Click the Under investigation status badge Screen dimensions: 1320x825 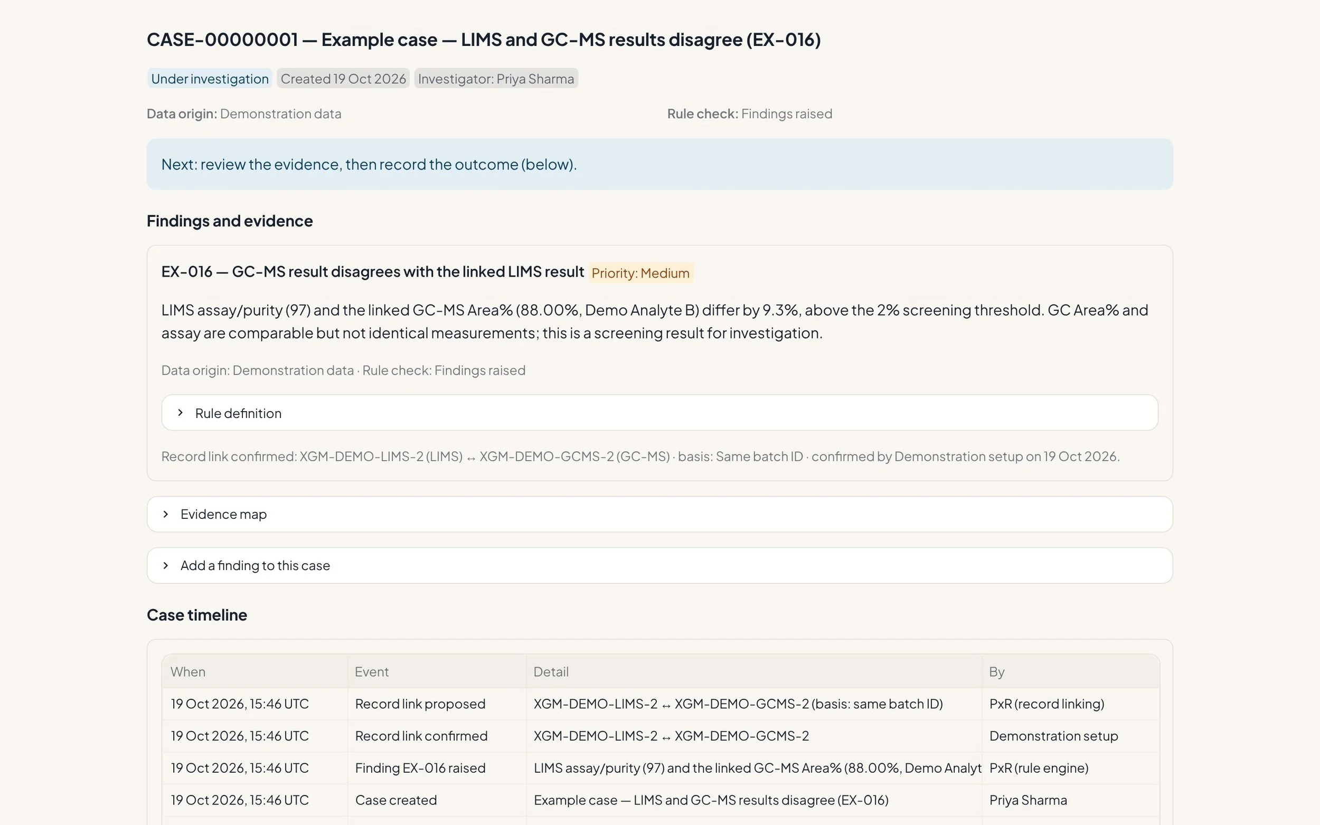tap(210, 79)
